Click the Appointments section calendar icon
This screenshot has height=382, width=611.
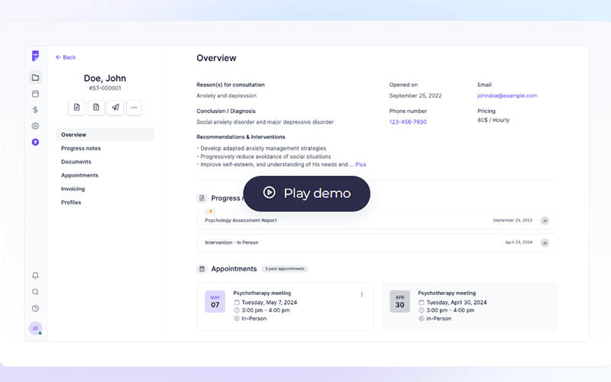click(202, 269)
